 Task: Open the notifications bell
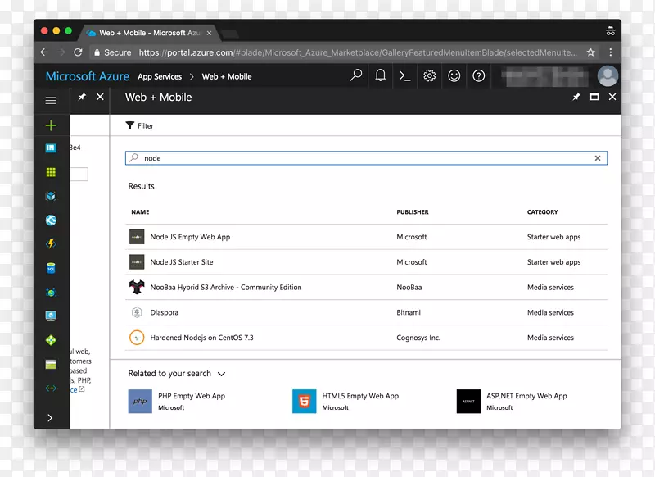(381, 76)
